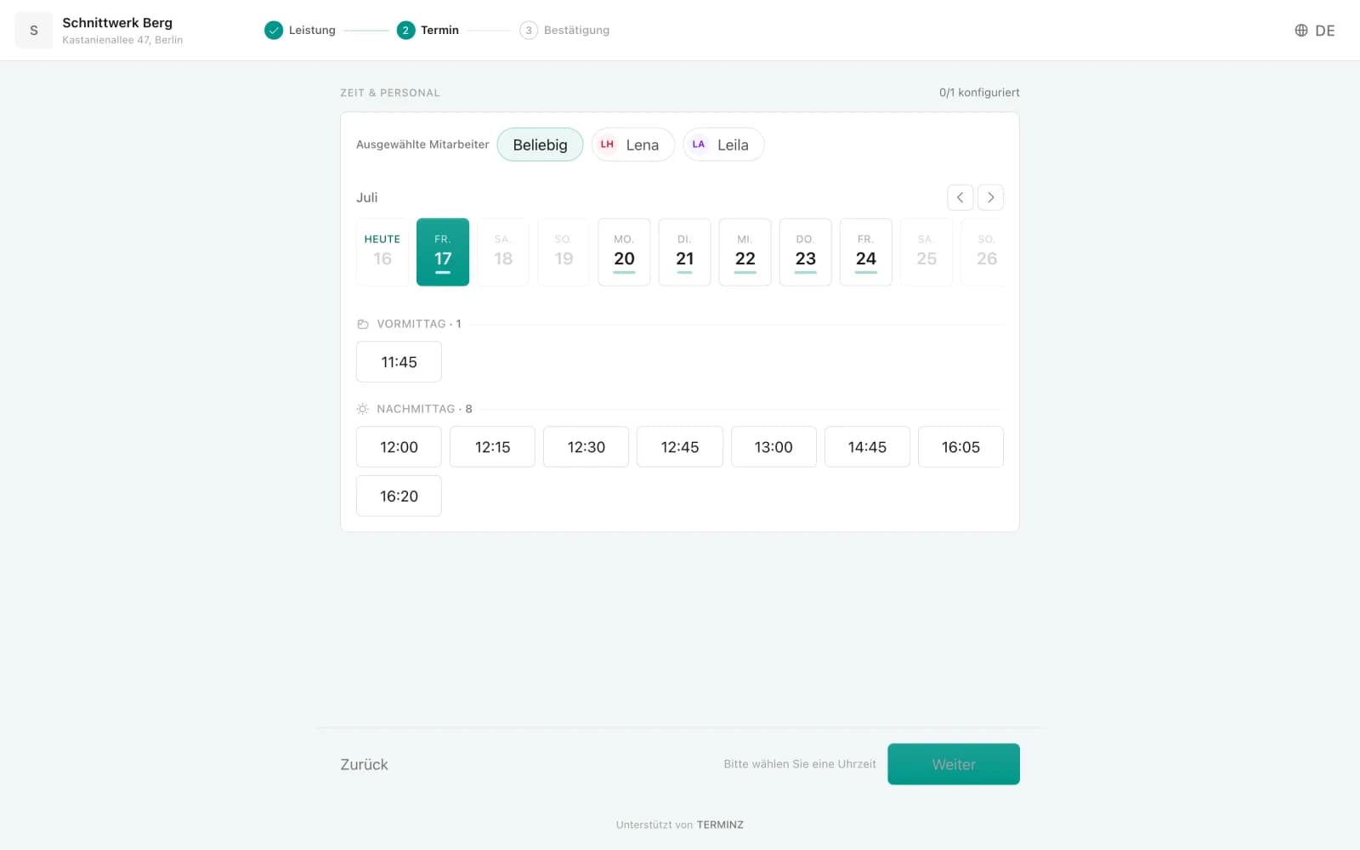Open the Bestätigung step label
The height and width of the screenshot is (850, 1360).
(x=576, y=31)
